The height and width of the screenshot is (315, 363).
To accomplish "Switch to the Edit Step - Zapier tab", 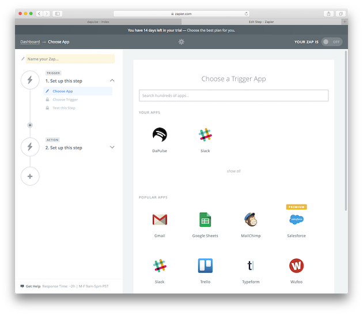I will click(x=262, y=22).
